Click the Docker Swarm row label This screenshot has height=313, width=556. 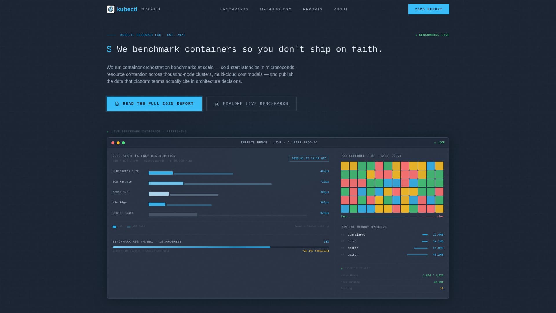[x=123, y=213]
